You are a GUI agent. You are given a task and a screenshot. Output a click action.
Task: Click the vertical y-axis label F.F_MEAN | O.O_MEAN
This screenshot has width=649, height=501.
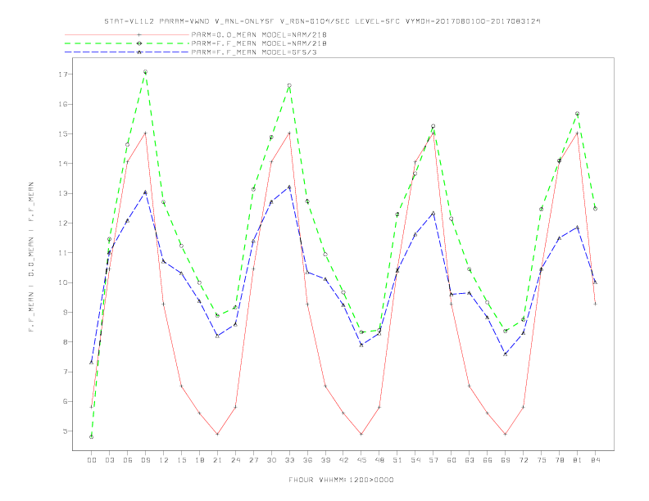31,257
